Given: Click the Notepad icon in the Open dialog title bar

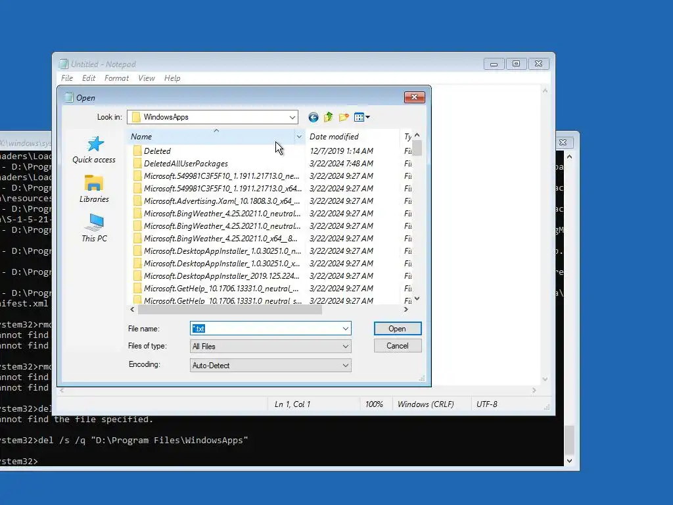Looking at the screenshot, I should (x=68, y=97).
